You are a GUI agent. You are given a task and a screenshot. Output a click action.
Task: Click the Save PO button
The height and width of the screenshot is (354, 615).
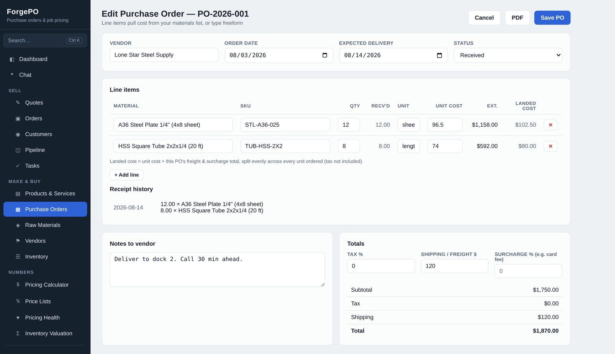552,18
